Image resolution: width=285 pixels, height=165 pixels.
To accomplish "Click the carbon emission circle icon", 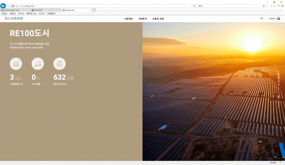I will (37, 64).
